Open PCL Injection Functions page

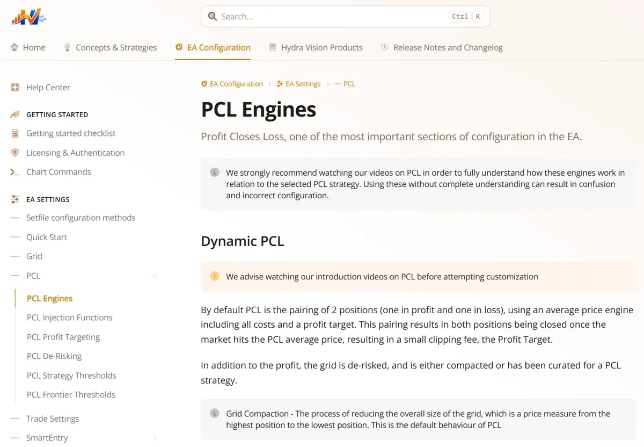(70, 318)
